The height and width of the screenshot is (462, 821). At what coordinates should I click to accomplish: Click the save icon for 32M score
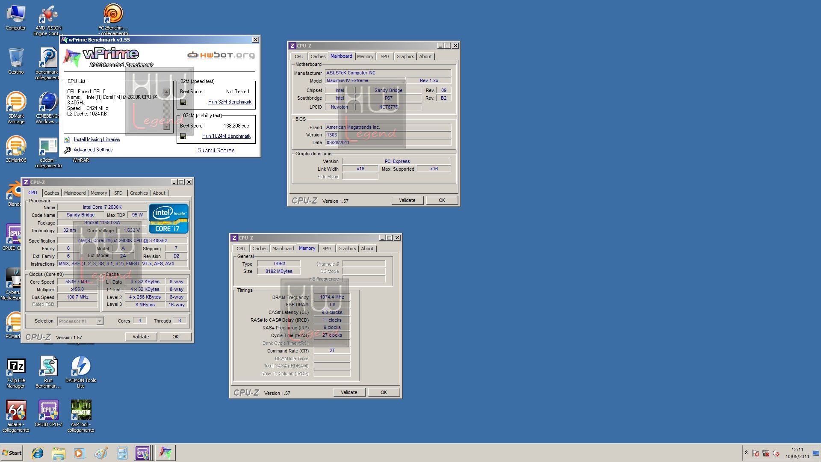pyautogui.click(x=183, y=102)
